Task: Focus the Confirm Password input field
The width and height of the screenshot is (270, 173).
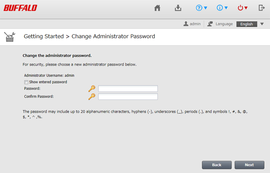Action: click(128, 97)
